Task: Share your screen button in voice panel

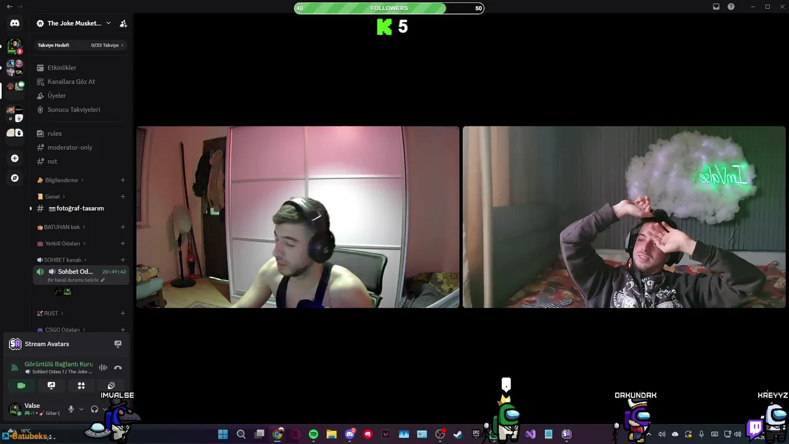Action: (x=51, y=385)
